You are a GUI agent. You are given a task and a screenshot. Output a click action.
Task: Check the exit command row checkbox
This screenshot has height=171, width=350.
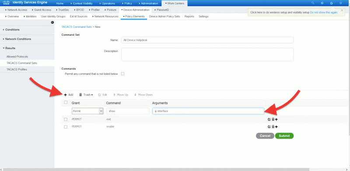pos(66,120)
